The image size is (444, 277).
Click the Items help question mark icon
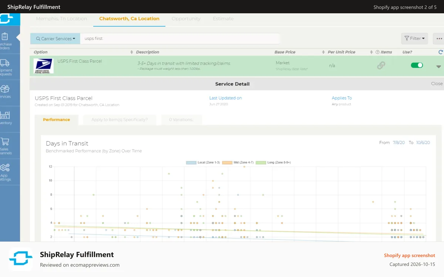pos(377,52)
